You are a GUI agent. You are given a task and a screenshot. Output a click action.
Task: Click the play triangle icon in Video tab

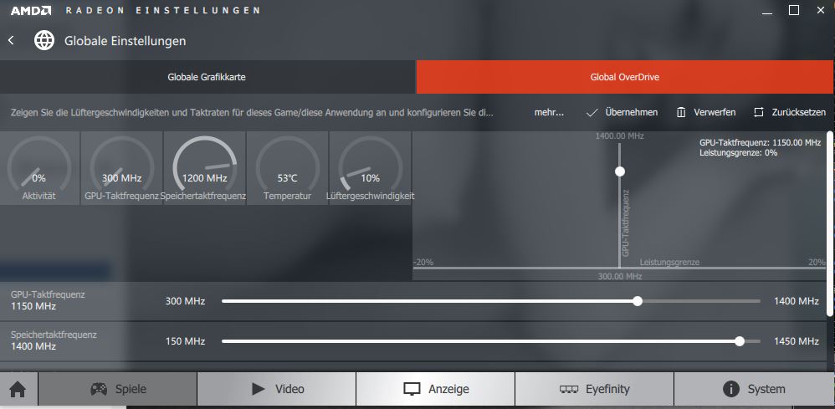click(259, 389)
